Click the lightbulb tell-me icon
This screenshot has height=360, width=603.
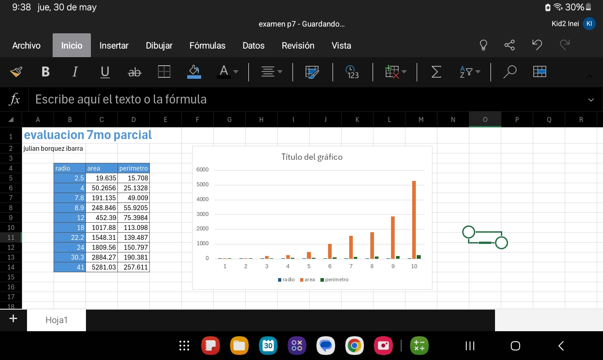coord(483,45)
